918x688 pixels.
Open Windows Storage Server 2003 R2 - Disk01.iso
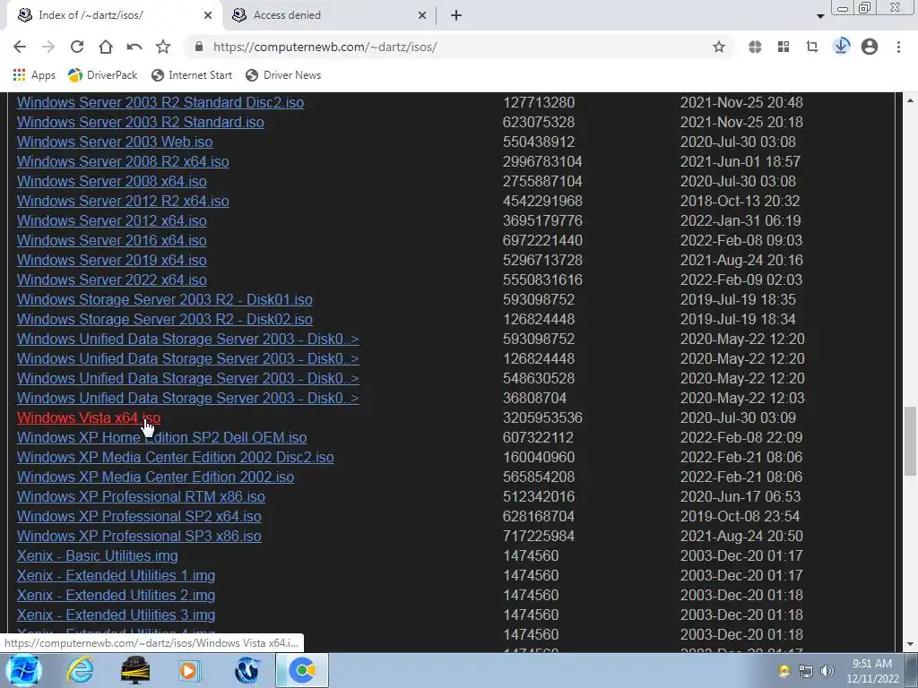click(x=165, y=299)
